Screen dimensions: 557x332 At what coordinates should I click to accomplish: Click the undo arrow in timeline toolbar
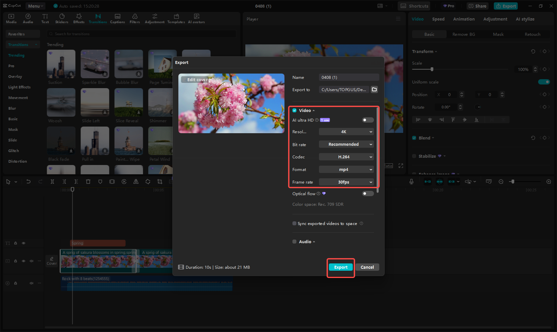pos(29,182)
